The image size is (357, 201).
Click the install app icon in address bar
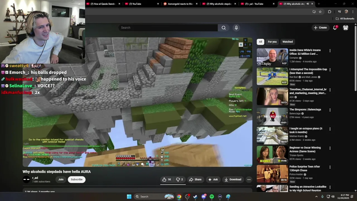314,12
